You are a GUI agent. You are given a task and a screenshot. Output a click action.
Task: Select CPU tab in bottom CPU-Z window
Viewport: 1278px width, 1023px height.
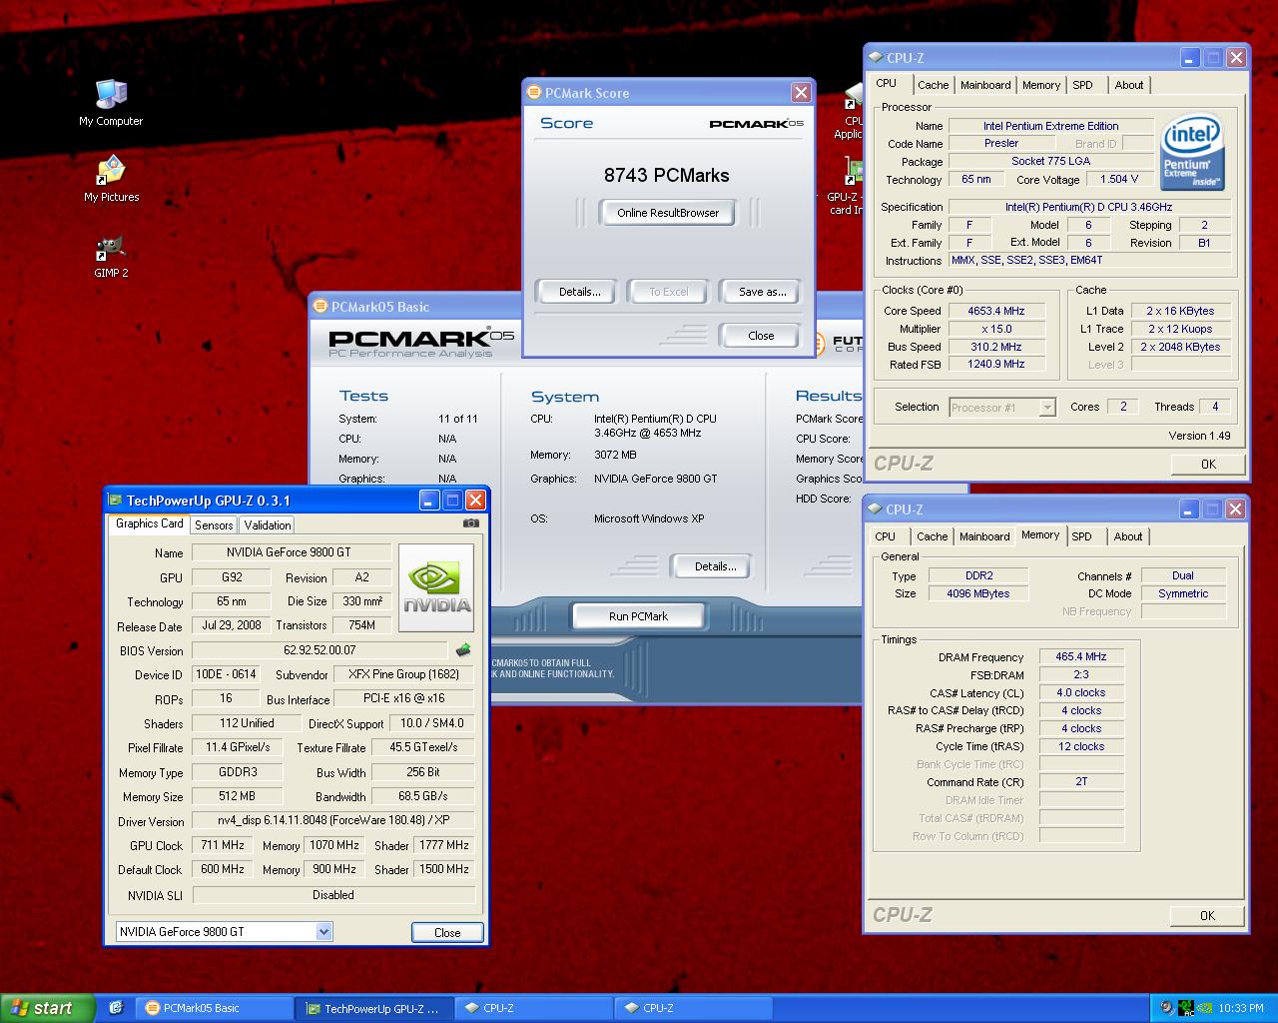point(886,536)
